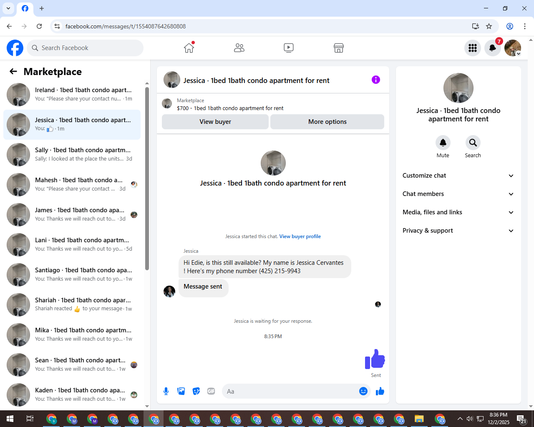Open the browser three-dot menu

[x=525, y=26]
